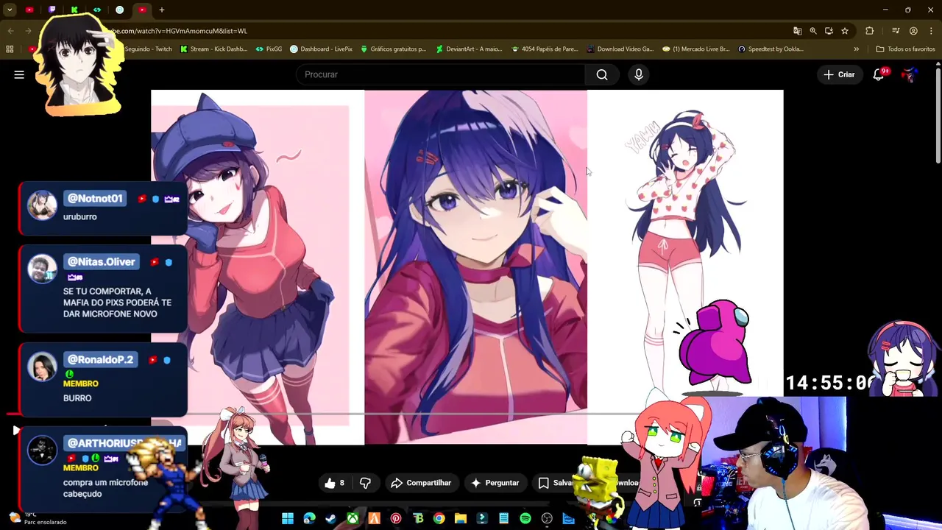Dislike the video with the thumbs down
The height and width of the screenshot is (530, 942).
coord(365,483)
